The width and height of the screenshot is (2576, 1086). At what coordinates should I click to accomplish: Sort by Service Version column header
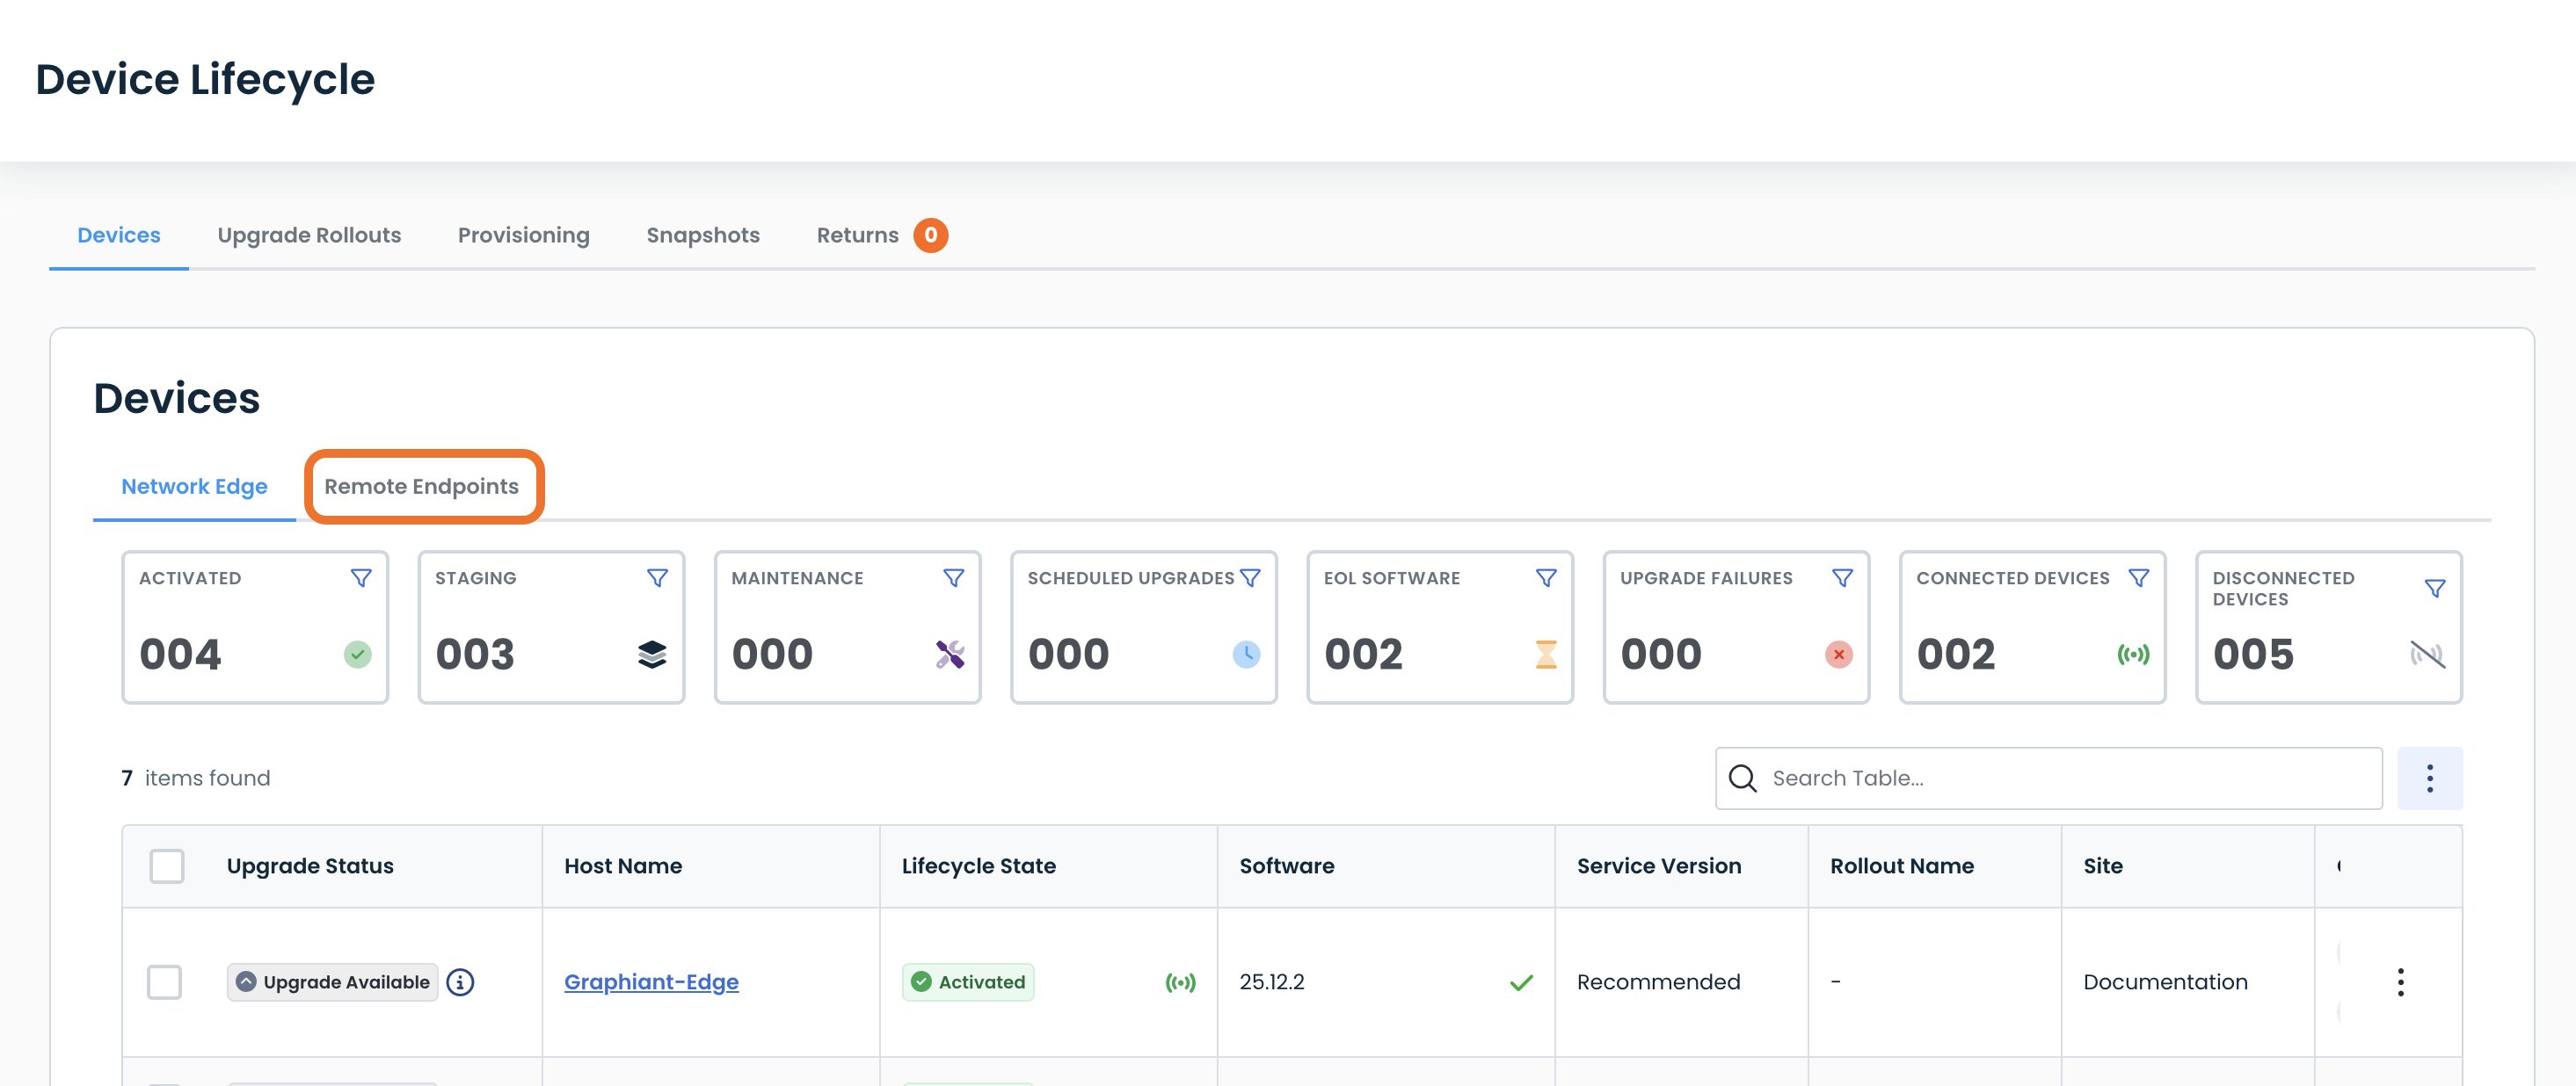pos(1659,866)
